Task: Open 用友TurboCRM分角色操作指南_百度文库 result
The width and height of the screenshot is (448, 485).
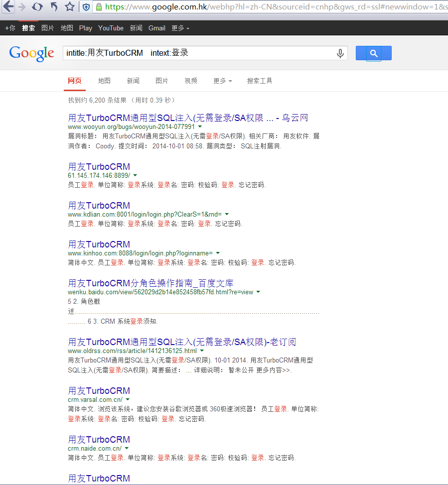Action: (x=150, y=283)
